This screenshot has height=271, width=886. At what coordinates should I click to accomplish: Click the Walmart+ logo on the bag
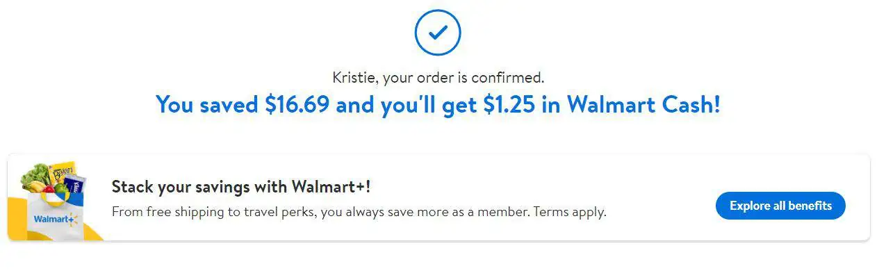[56, 219]
